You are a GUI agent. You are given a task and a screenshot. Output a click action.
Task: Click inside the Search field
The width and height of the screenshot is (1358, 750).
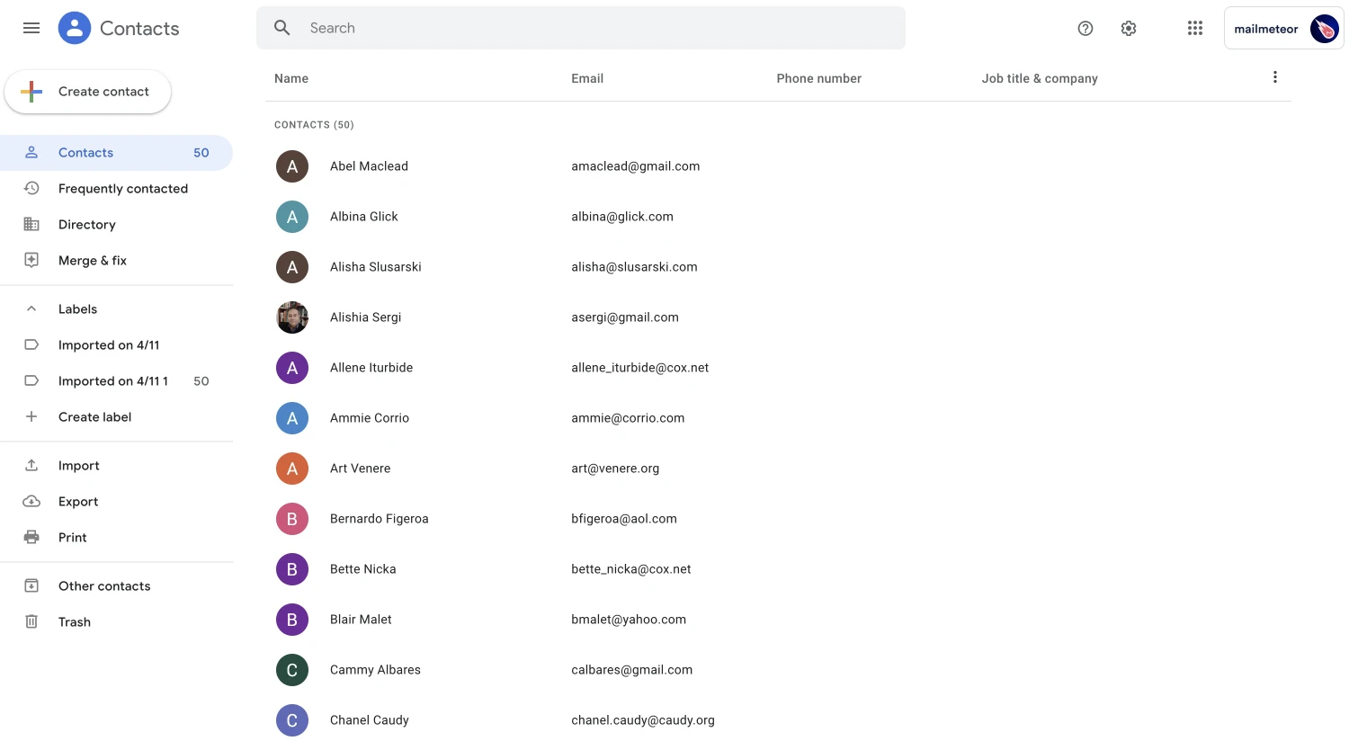580,28
